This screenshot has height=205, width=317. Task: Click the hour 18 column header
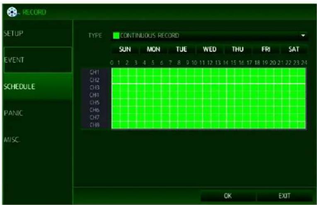coord(257,63)
